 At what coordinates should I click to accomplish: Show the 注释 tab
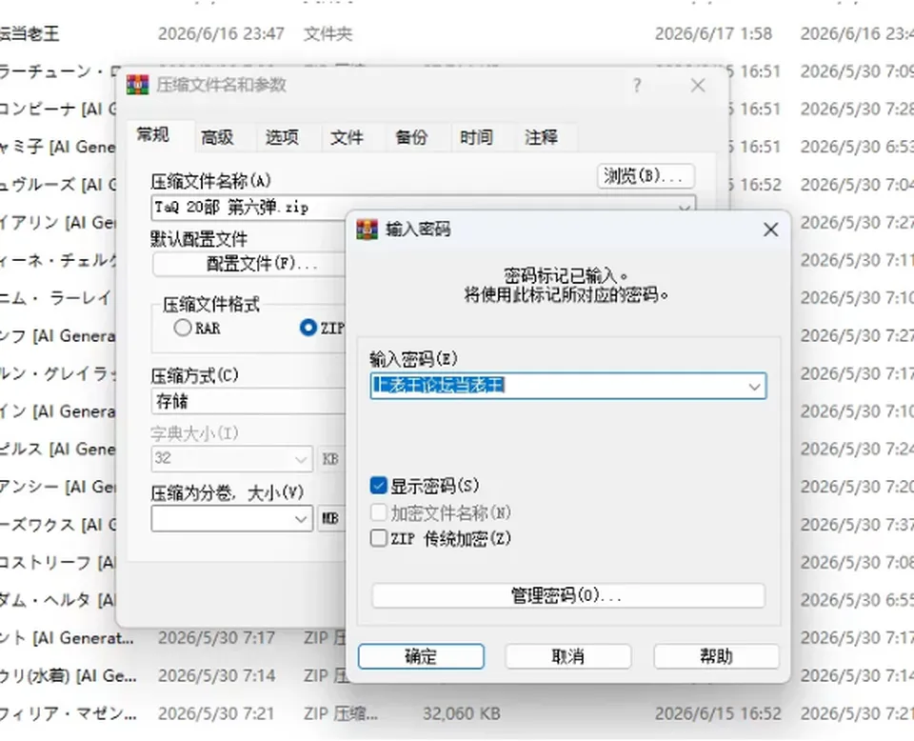pyautogui.click(x=541, y=137)
